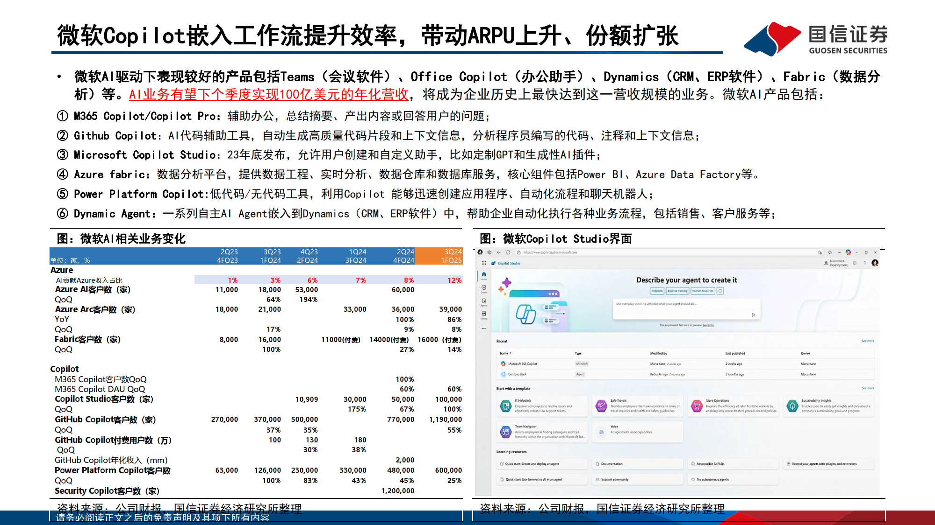Sort the Recent table by Name column
This screenshot has height=525, width=935.
click(505, 353)
